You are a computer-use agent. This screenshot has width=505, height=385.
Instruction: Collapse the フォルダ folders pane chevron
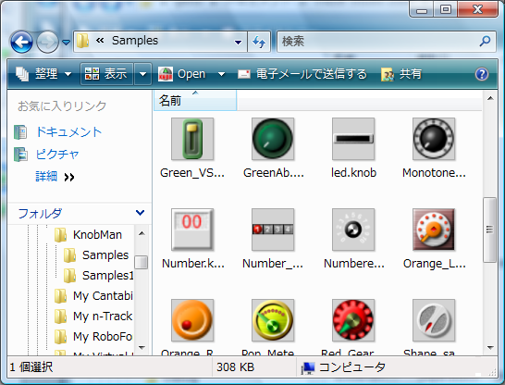click(x=140, y=213)
